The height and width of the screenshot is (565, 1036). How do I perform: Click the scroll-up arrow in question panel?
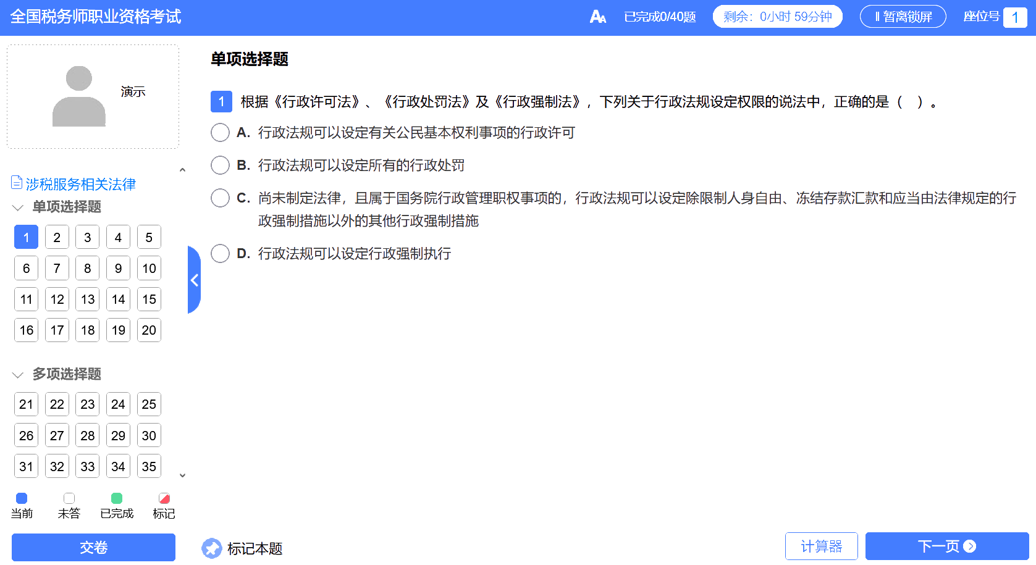click(182, 170)
